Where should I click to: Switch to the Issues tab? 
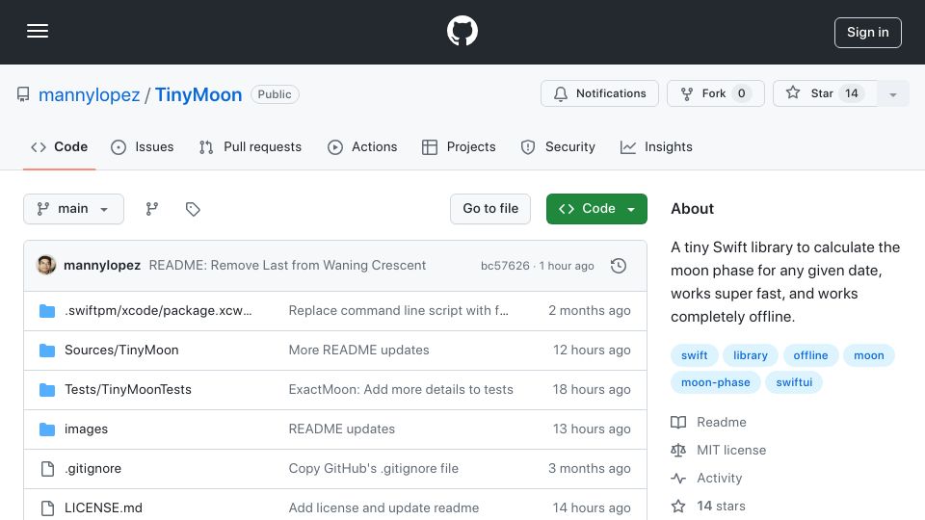coord(143,146)
